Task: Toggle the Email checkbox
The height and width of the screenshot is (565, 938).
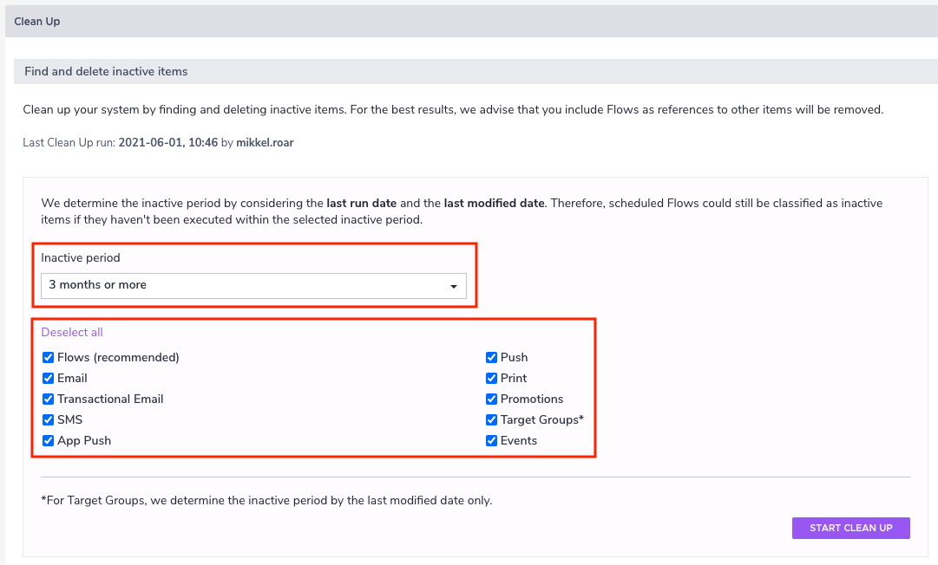Action: pyautogui.click(x=49, y=378)
